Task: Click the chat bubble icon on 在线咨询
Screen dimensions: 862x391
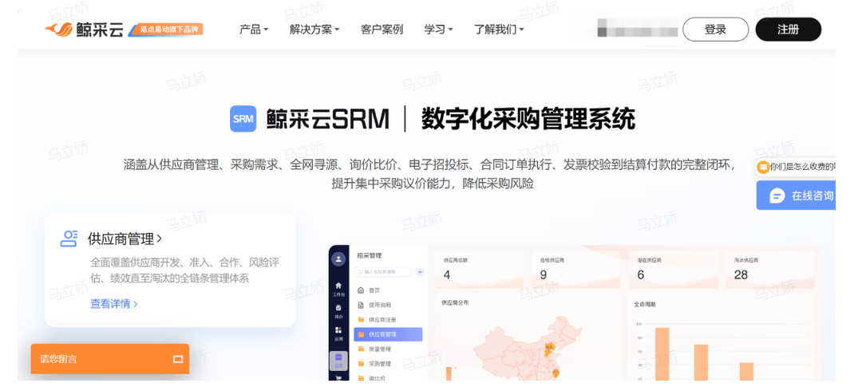Action: (777, 195)
